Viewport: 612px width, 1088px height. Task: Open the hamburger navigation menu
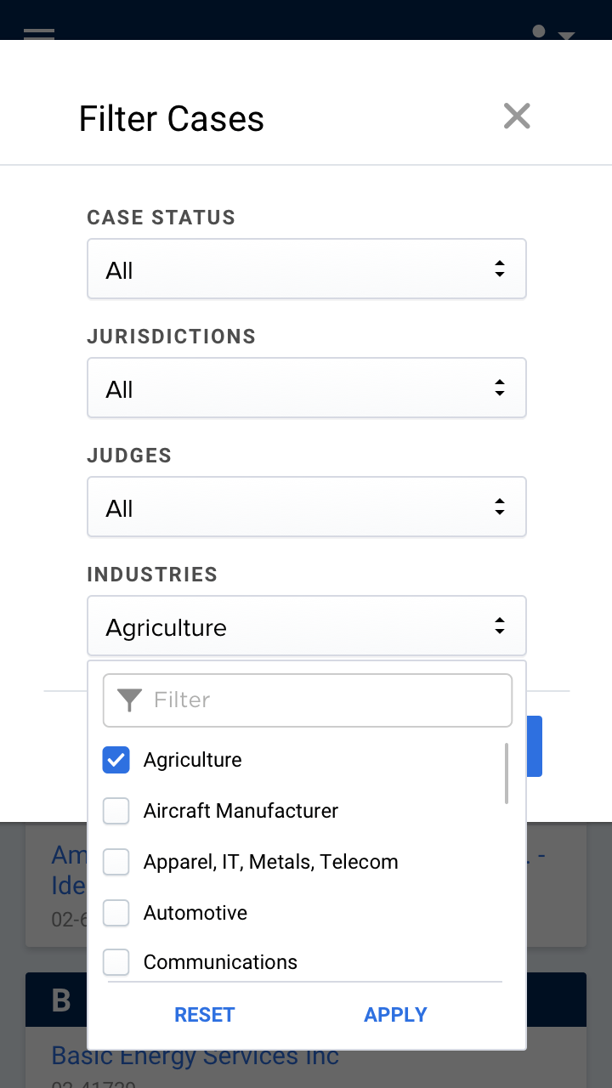(39, 35)
